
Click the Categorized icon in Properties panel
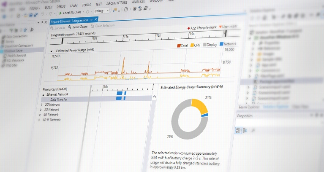[x=238, y=130]
